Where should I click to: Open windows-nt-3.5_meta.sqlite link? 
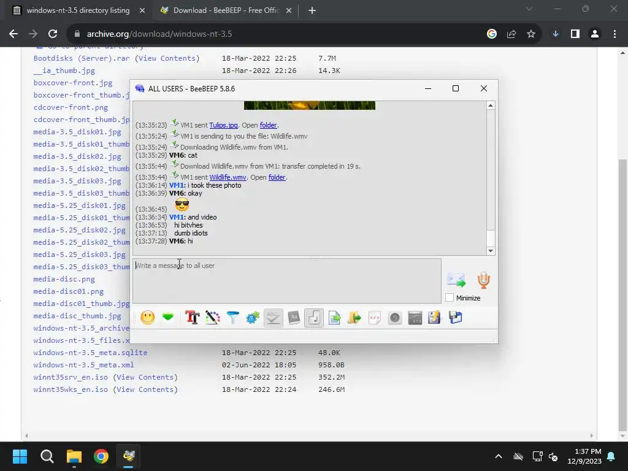(90, 353)
